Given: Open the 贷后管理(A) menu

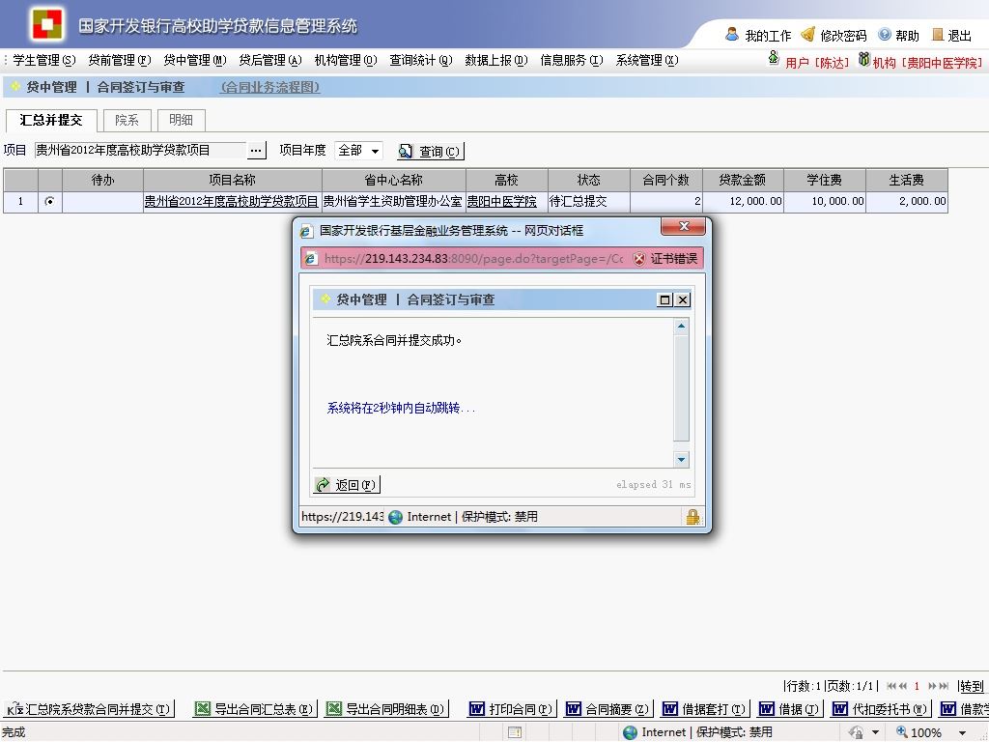Looking at the screenshot, I should tap(270, 61).
